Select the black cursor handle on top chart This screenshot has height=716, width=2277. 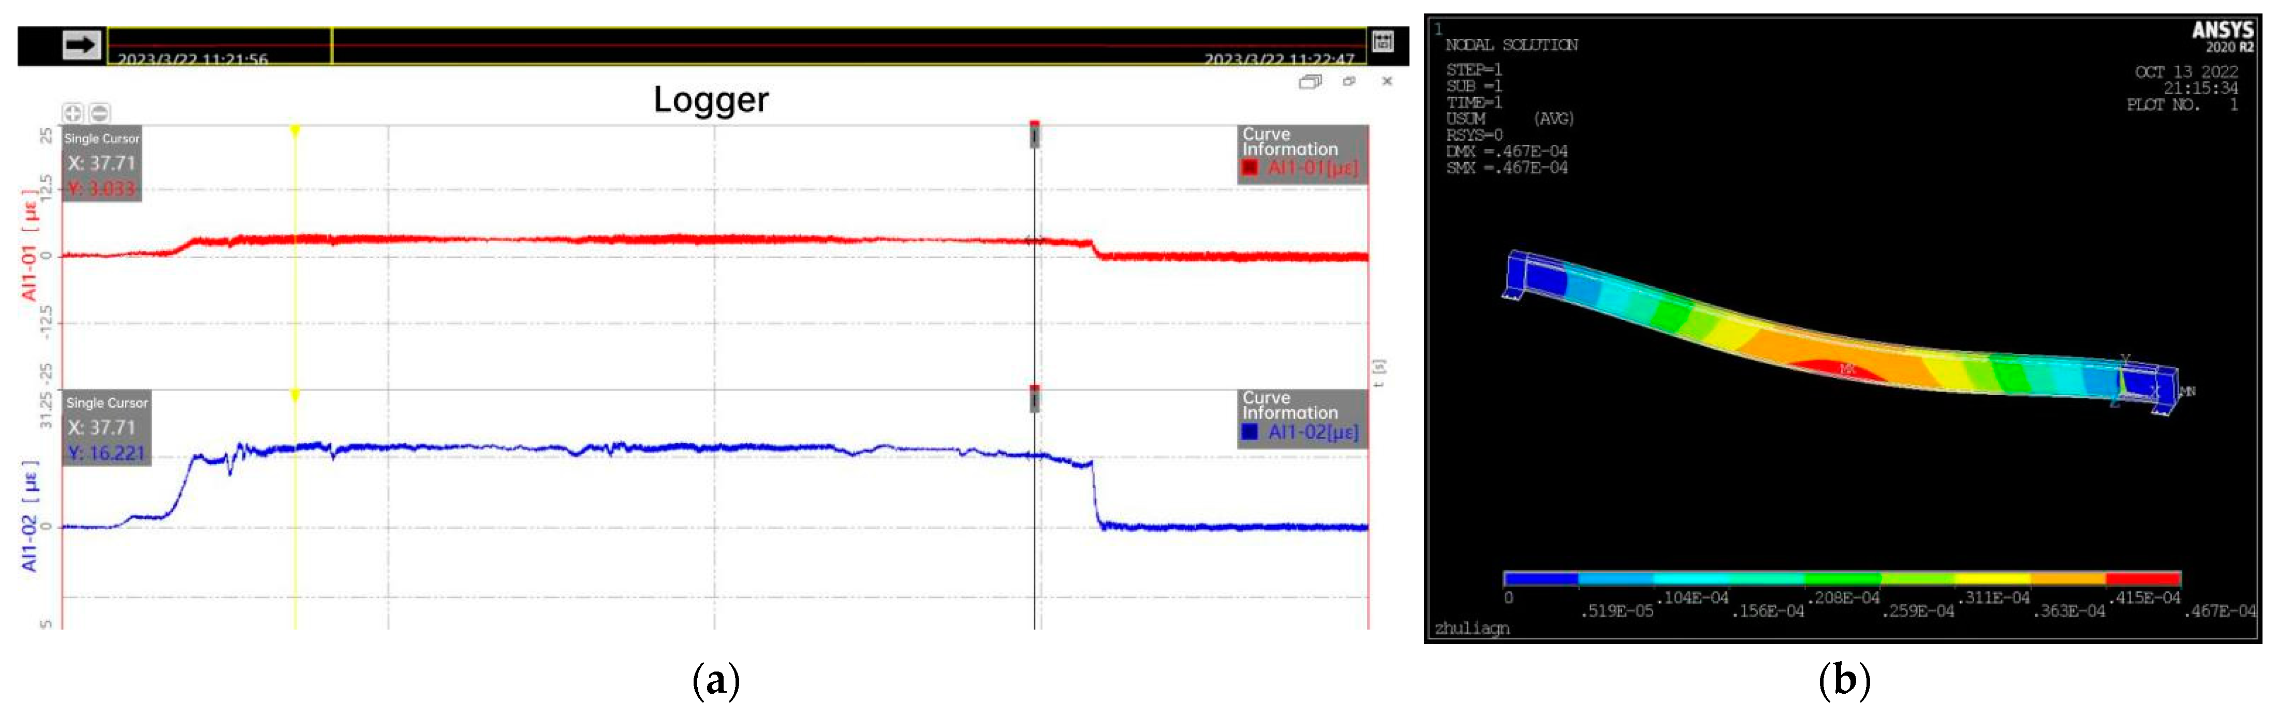pyautogui.click(x=1034, y=135)
